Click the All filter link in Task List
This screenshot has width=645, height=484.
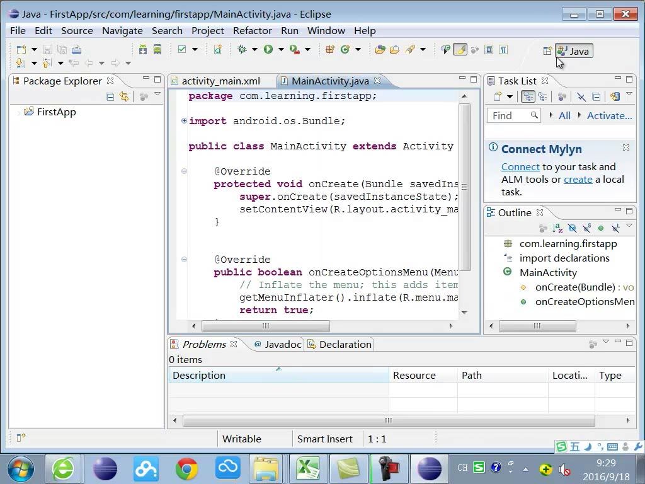click(564, 116)
